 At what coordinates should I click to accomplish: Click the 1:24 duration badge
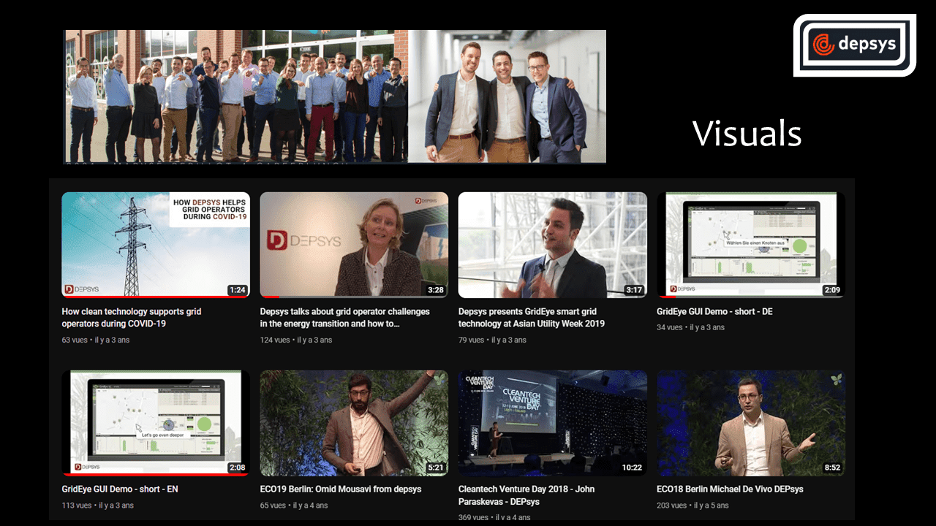coord(237,290)
